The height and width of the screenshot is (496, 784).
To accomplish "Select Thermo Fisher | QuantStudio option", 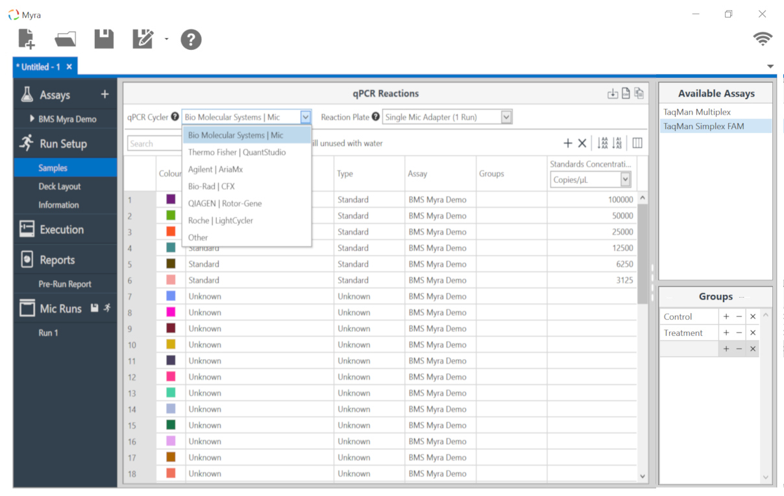I will (x=237, y=152).
